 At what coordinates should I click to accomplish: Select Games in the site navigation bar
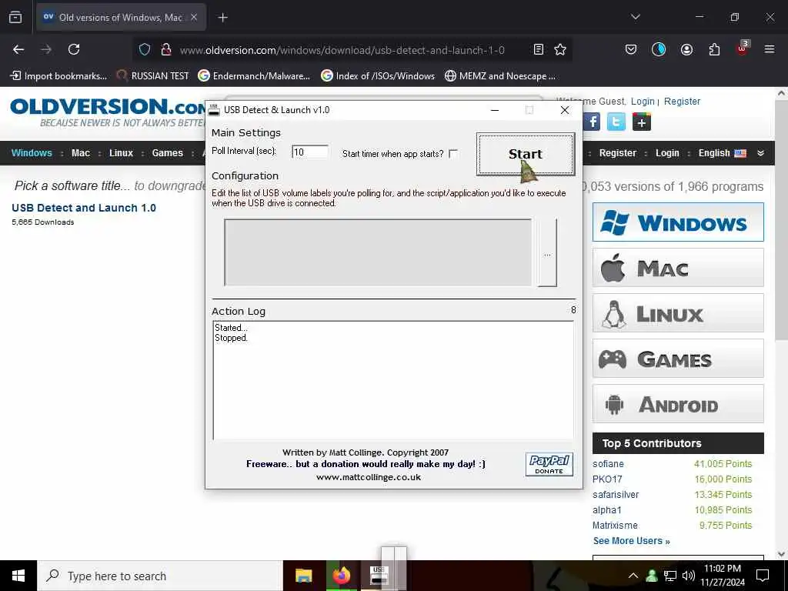tap(167, 153)
